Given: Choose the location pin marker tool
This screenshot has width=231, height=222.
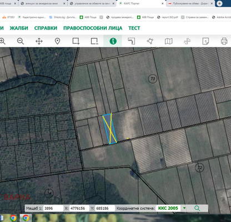Looking at the screenshot, I should click(x=58, y=41).
